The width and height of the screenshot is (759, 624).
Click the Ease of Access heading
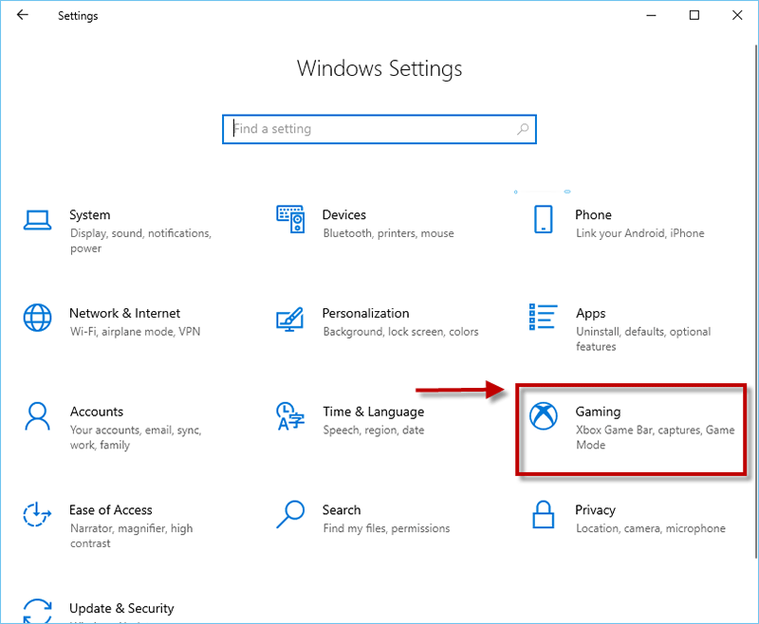(111, 510)
